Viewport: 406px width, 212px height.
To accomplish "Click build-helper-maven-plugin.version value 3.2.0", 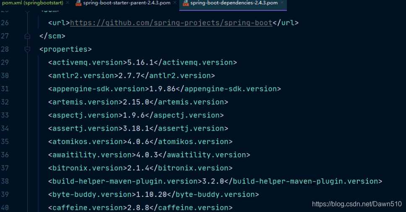I will (x=213, y=181).
